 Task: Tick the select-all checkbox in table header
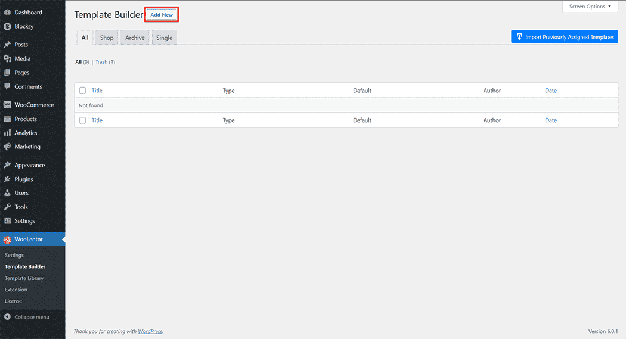click(x=83, y=91)
